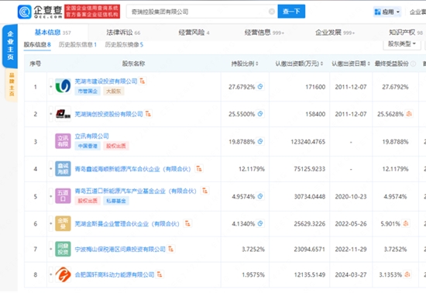Select the 股东信息 sub-tab
Image resolution: width=426 pixels, height=293 pixels.
point(37,45)
